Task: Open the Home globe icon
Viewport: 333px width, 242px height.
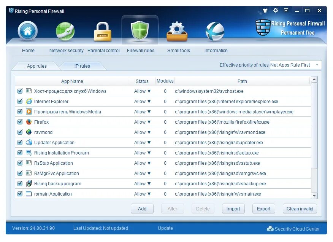Action: coord(28,31)
